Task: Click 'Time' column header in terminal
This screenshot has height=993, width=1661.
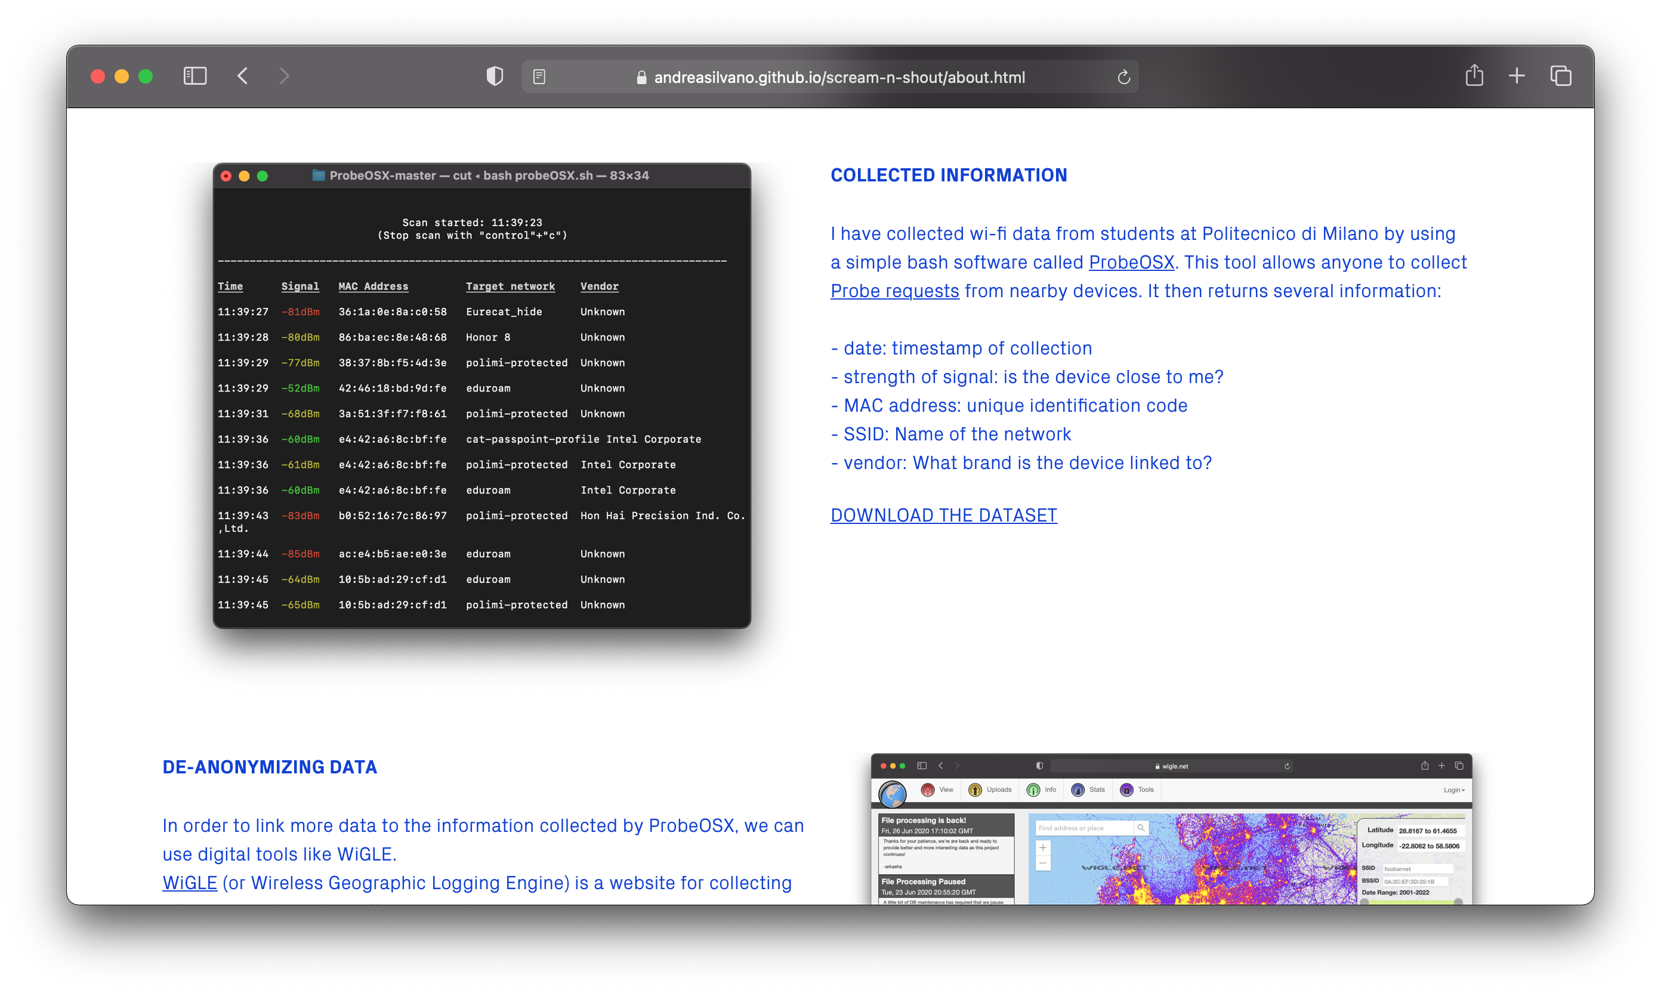Action: (x=230, y=286)
